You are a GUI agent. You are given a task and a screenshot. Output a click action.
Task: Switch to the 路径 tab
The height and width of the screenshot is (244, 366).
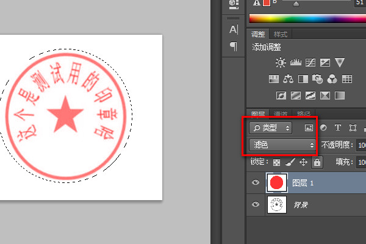click(x=303, y=114)
